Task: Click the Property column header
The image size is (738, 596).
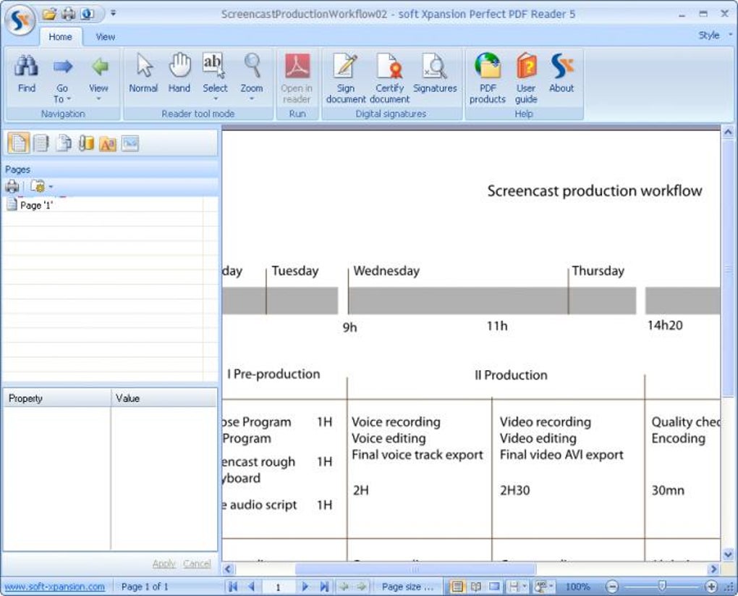Action: (57, 398)
